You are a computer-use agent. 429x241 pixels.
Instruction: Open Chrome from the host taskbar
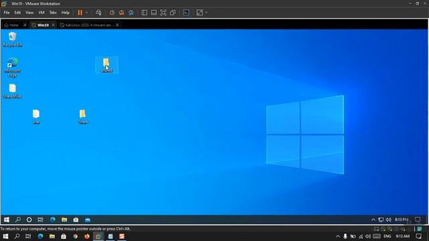(75, 236)
